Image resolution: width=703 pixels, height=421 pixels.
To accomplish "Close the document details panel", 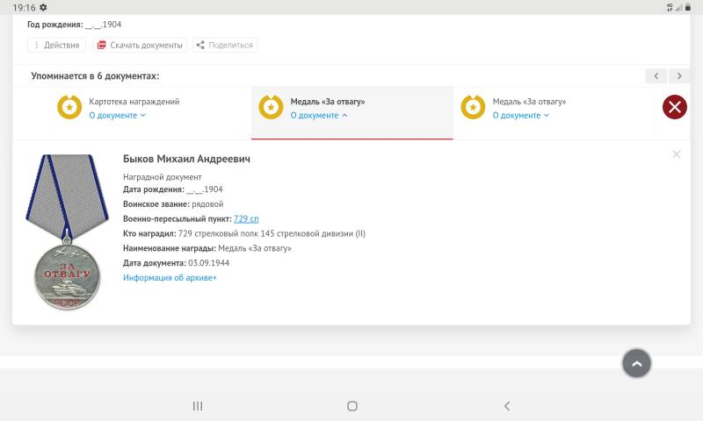I will click(x=676, y=154).
